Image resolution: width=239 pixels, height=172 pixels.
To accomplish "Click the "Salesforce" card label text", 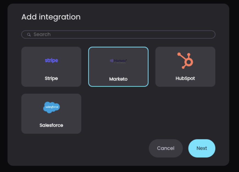I will tap(51, 125).
